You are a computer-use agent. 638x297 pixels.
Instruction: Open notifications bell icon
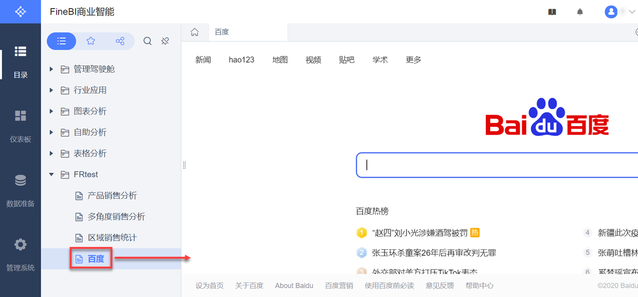(x=580, y=12)
